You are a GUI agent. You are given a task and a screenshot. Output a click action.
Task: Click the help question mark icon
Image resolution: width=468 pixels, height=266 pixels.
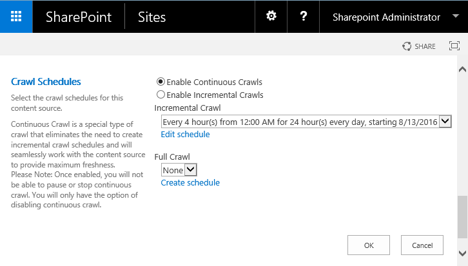pos(303,16)
